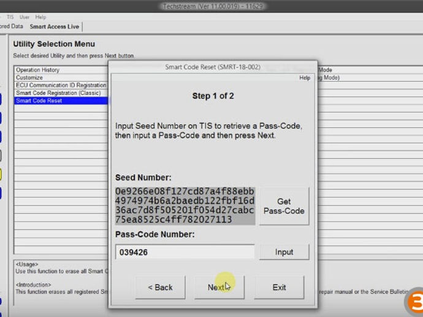This screenshot has width=423, height=317.
Task: Go to the Next step
Action: tap(219, 288)
